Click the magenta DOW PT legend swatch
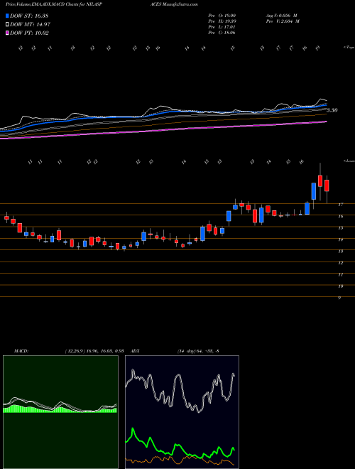Screen dimensions: 355x469 point(8,33)
